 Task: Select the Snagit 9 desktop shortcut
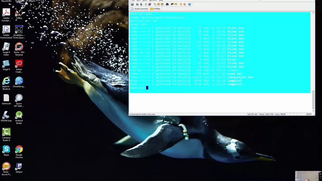click(6, 65)
